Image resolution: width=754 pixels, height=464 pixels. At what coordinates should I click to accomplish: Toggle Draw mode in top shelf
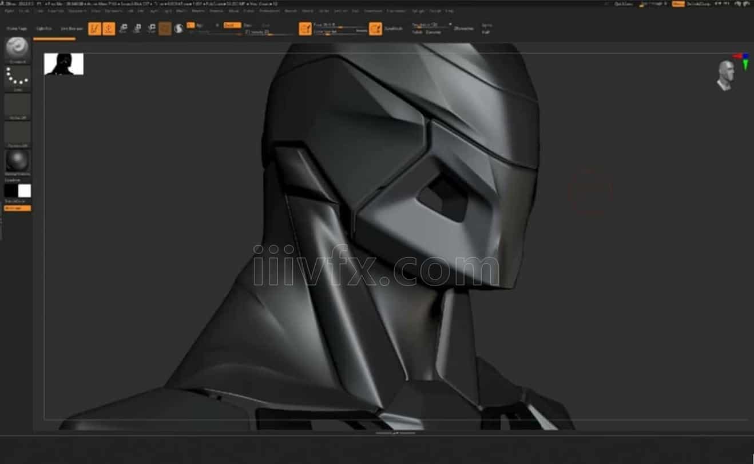pos(109,28)
